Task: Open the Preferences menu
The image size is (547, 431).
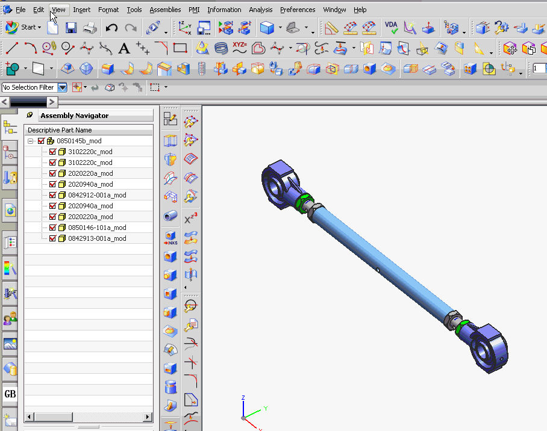Action: click(298, 10)
